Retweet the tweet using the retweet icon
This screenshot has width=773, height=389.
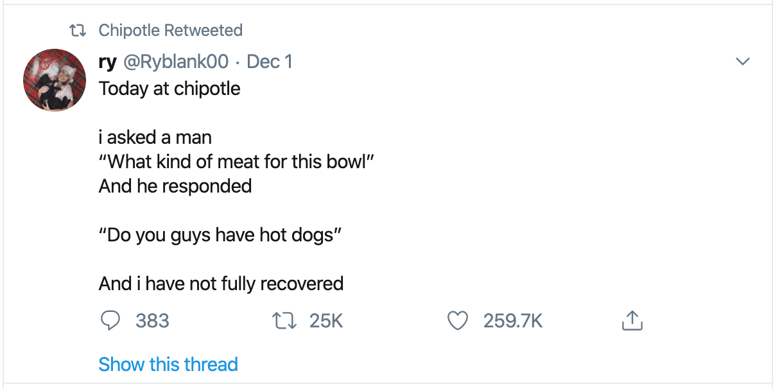(x=284, y=320)
